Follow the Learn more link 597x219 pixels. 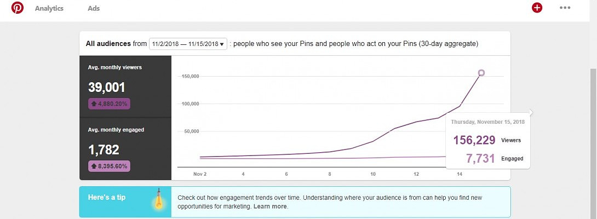tap(270, 206)
